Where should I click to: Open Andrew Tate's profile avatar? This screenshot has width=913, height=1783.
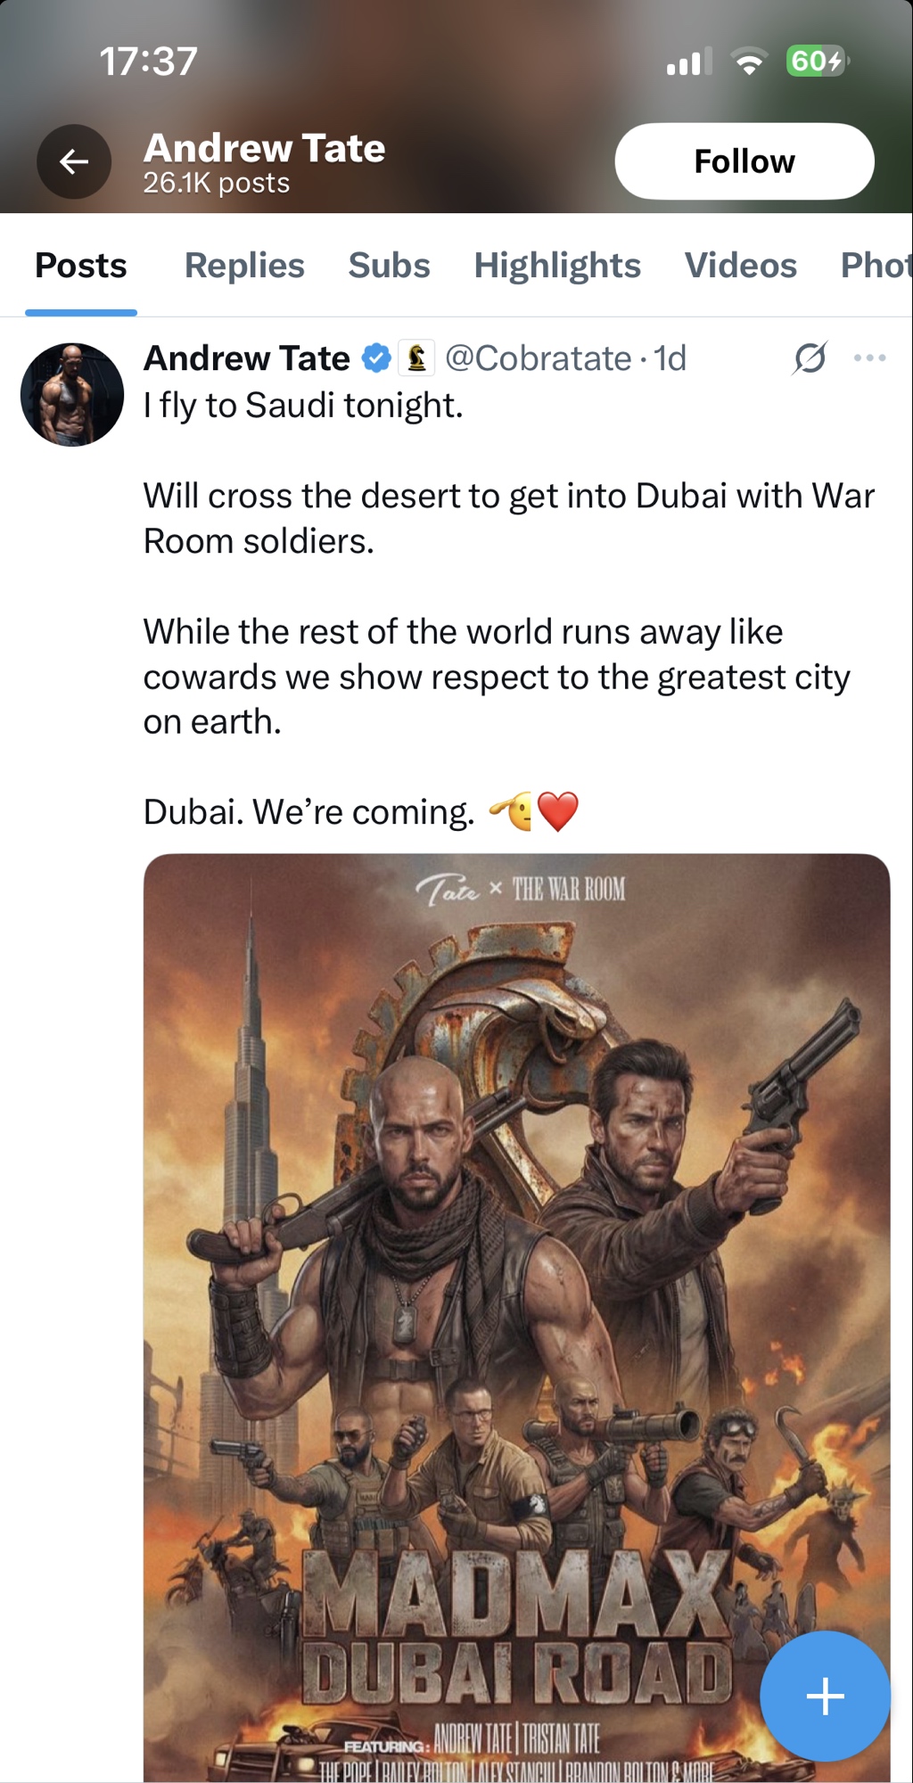[x=72, y=394]
